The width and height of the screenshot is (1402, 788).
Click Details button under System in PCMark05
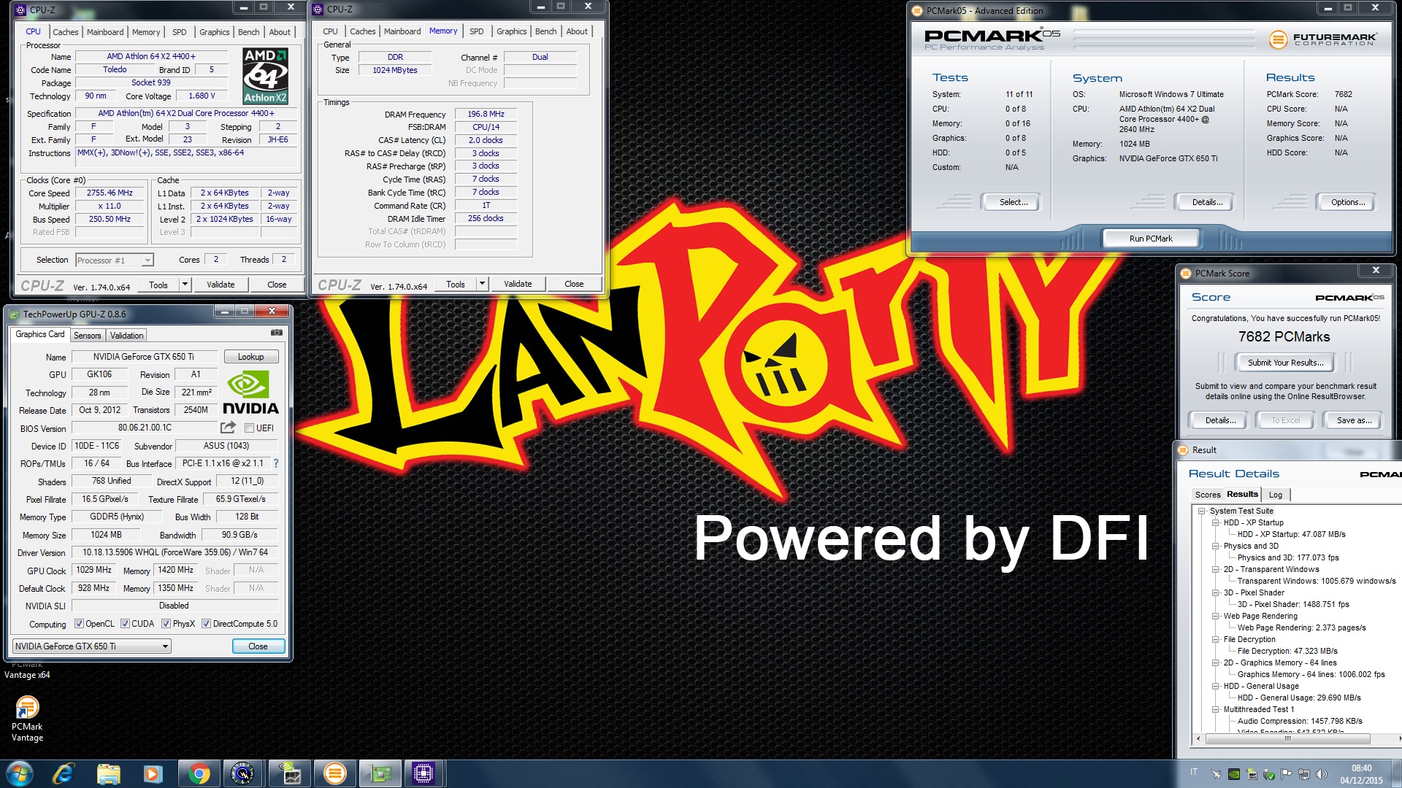pos(1206,202)
